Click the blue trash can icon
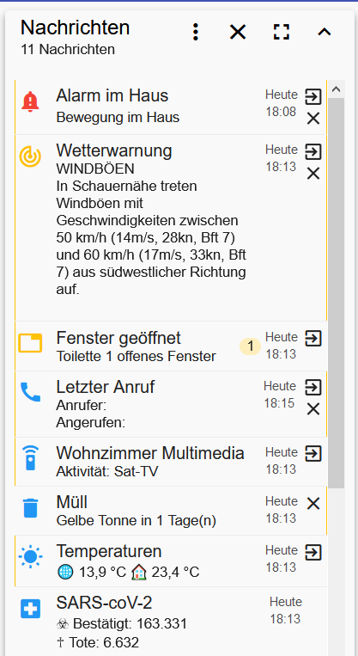Screen dimensions: 358x656 pyautogui.click(x=31, y=508)
